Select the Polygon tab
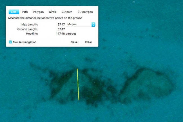The width and height of the screenshot is (183, 122). [38, 12]
